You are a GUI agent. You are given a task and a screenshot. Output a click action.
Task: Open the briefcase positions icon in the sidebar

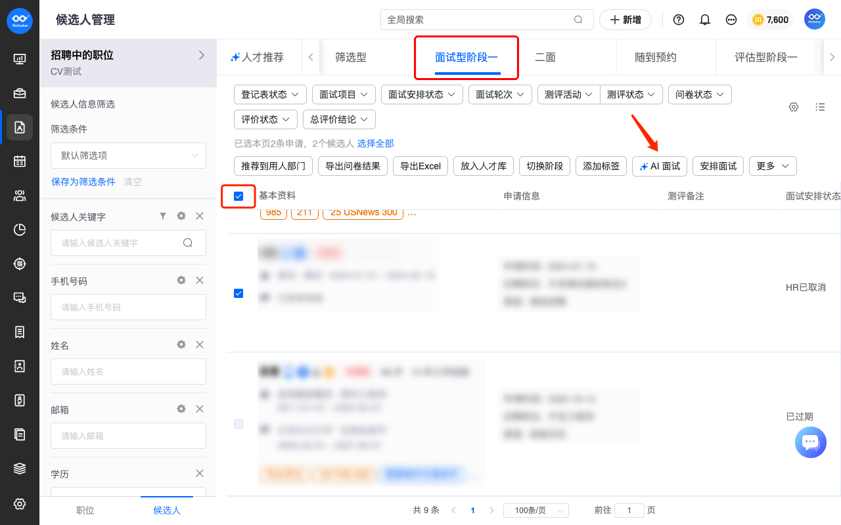point(20,93)
